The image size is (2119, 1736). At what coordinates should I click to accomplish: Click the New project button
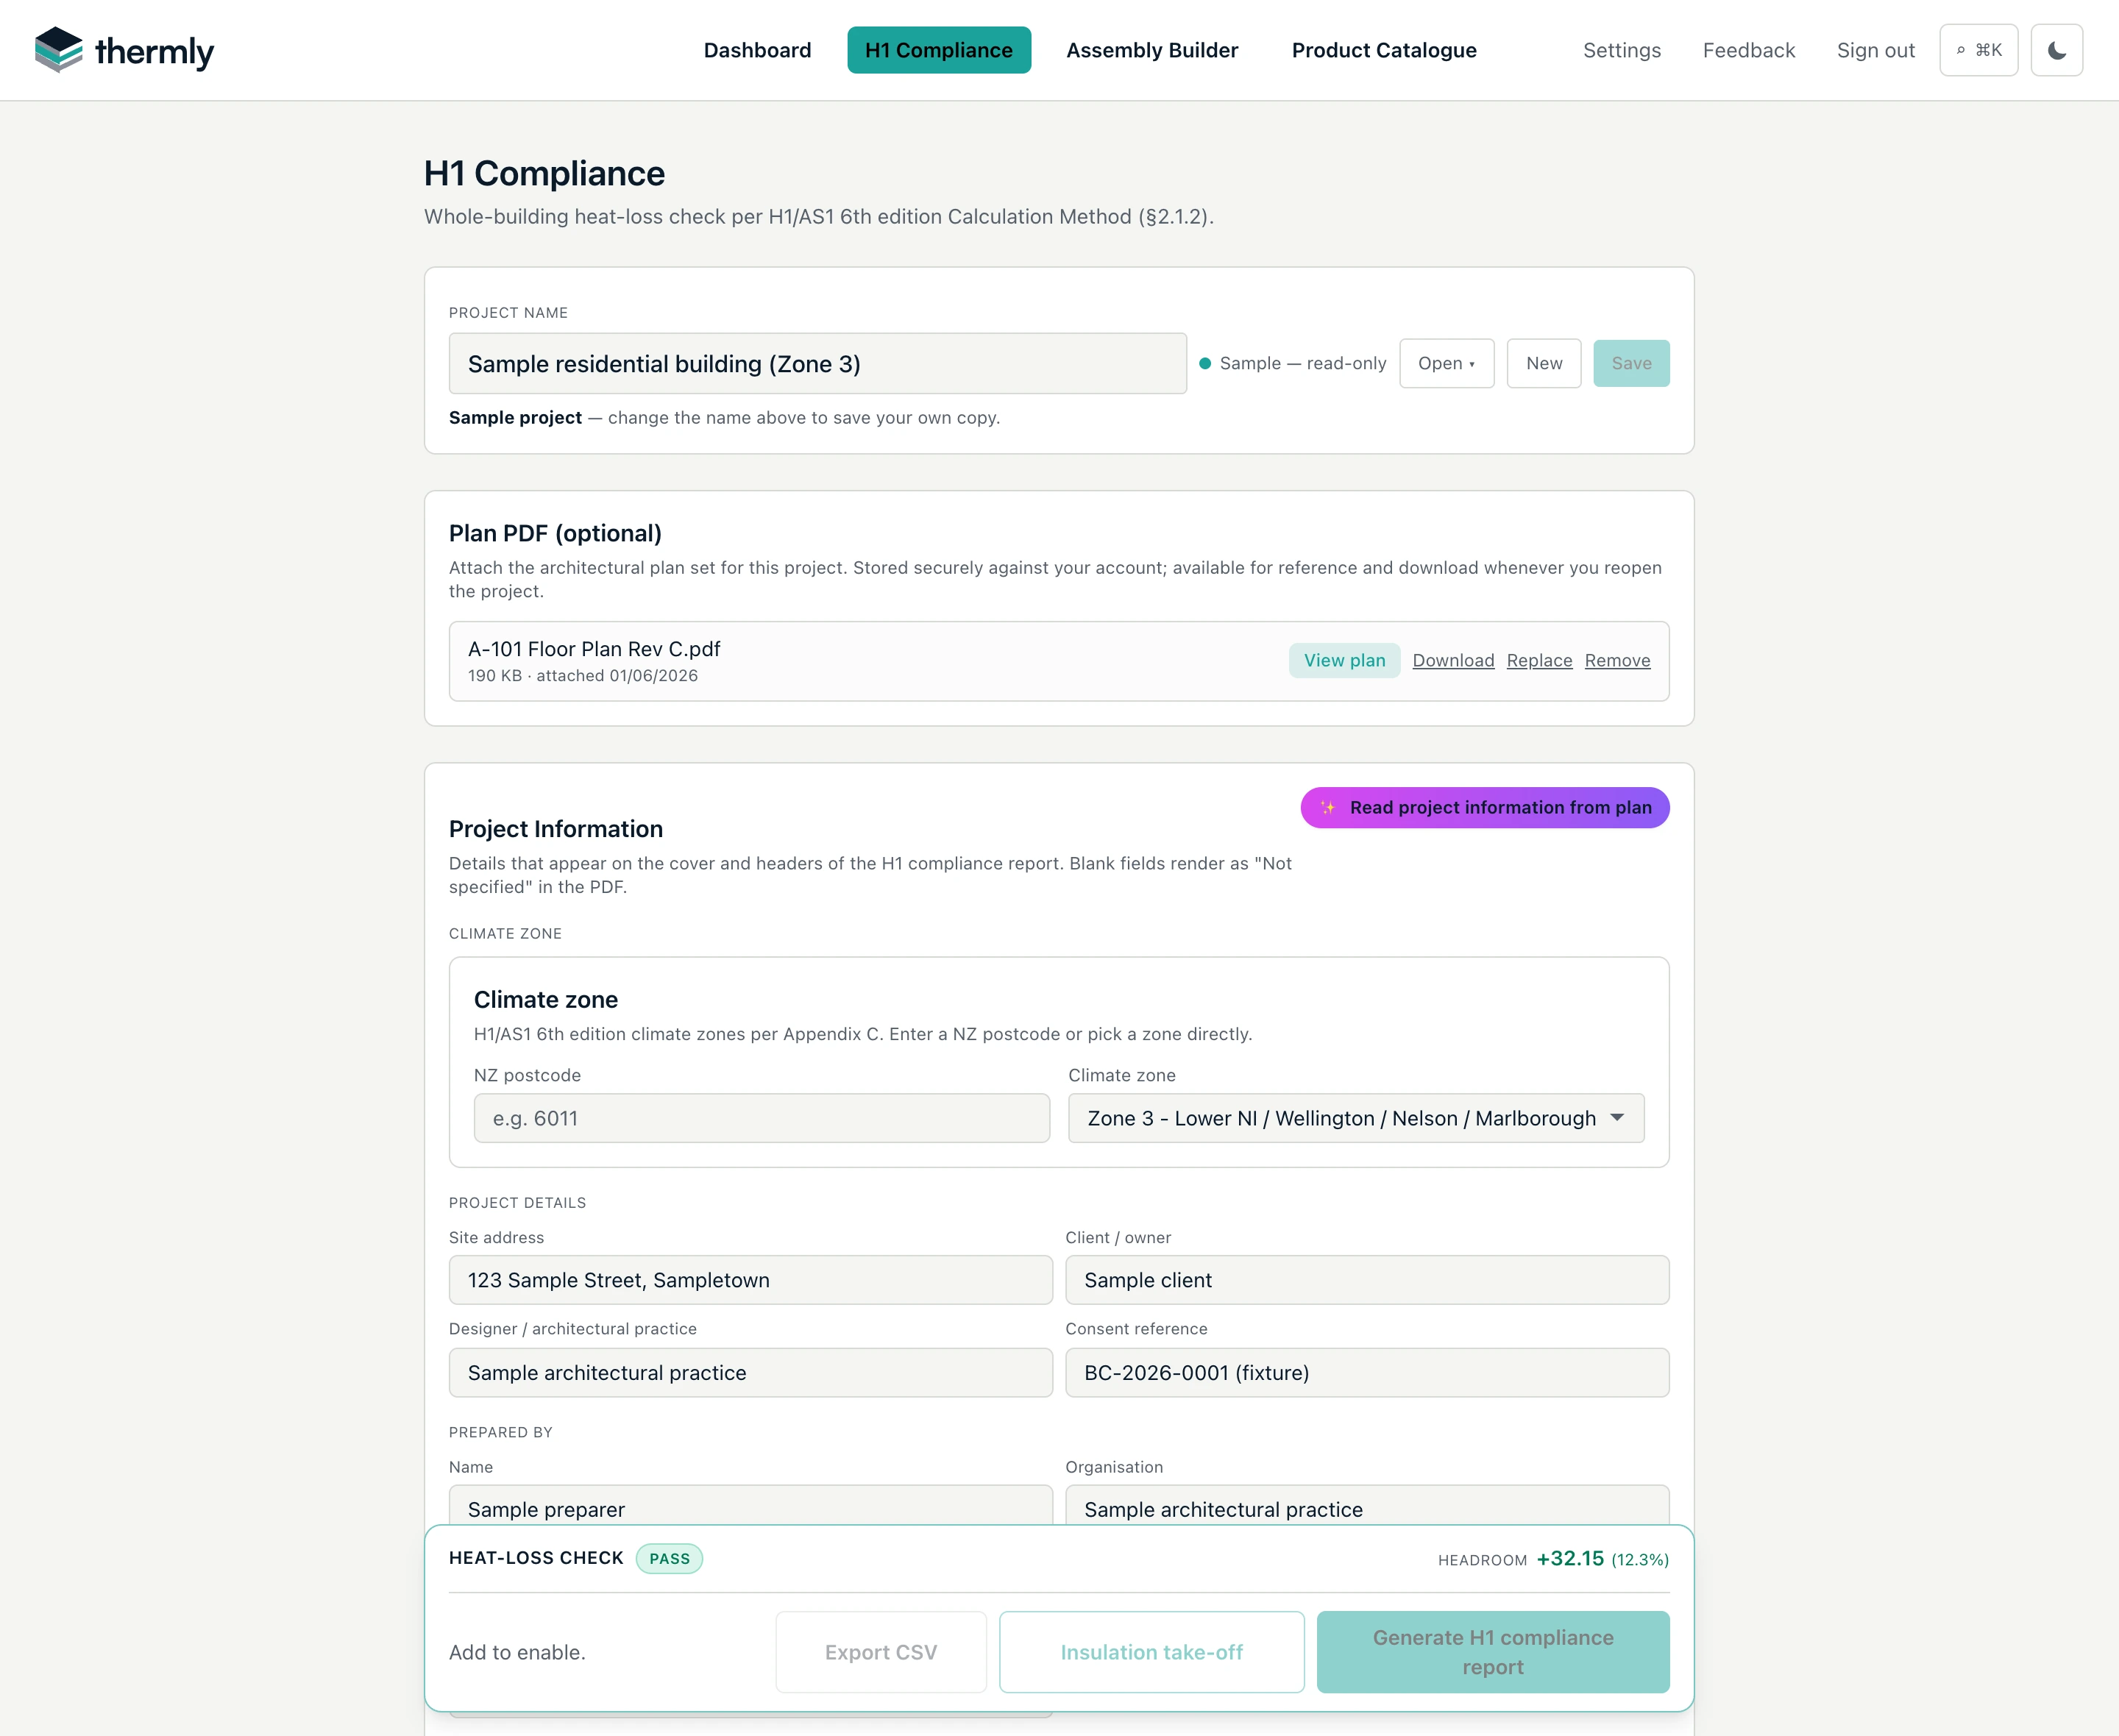[x=1543, y=363]
